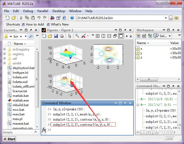Image resolution: width=184 pixels, height=144 pixels.
Task: Click the Open File icon in main toolbar
Action: pyautogui.click(x=14, y=18)
